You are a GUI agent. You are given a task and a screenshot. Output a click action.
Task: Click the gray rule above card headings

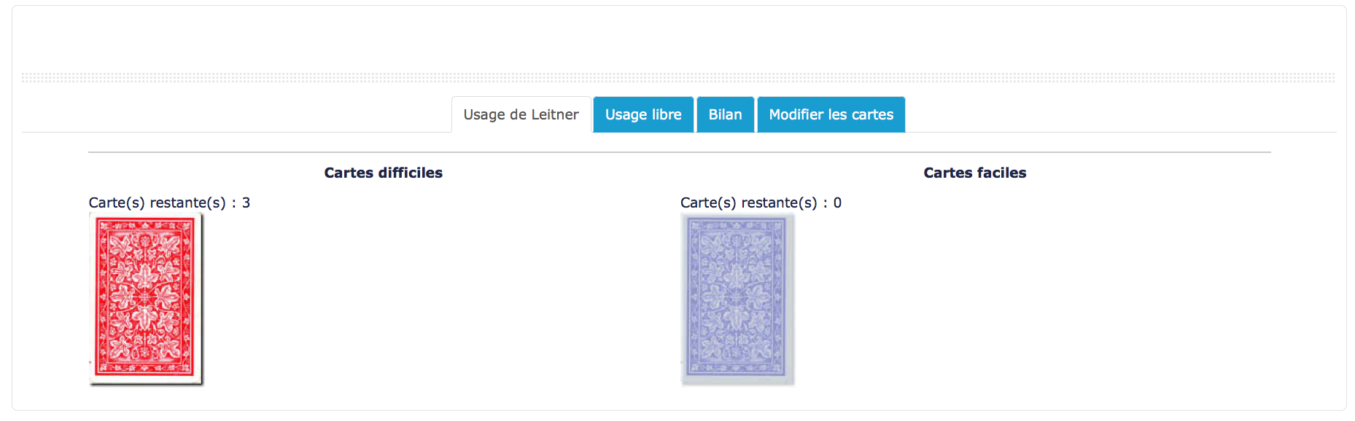678,152
